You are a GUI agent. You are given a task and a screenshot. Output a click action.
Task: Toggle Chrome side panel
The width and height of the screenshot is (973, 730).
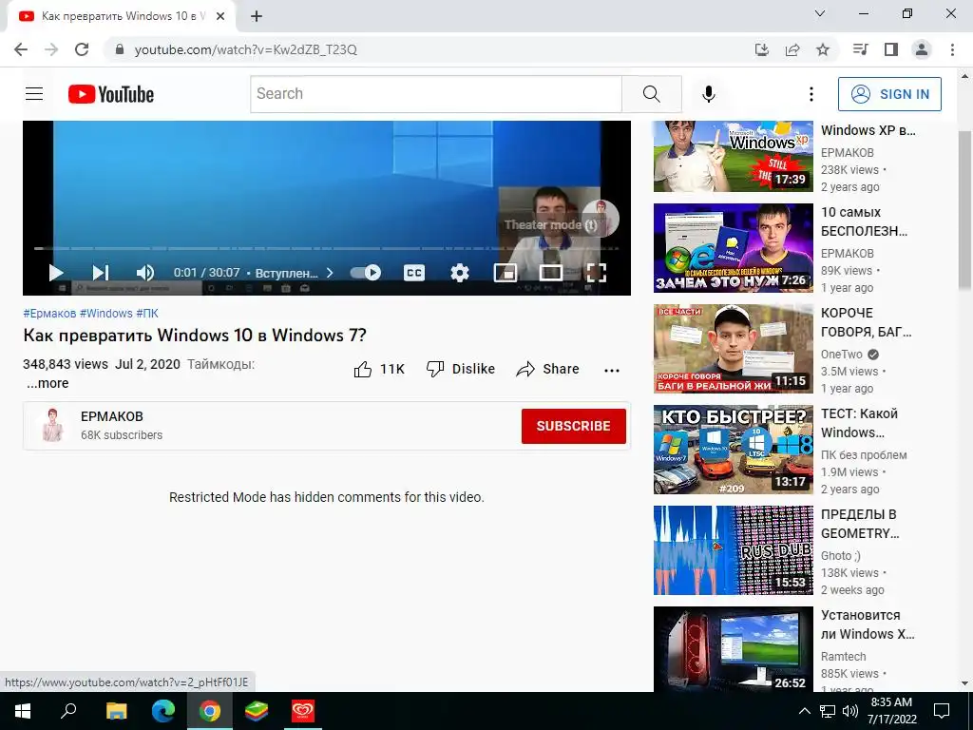(891, 49)
